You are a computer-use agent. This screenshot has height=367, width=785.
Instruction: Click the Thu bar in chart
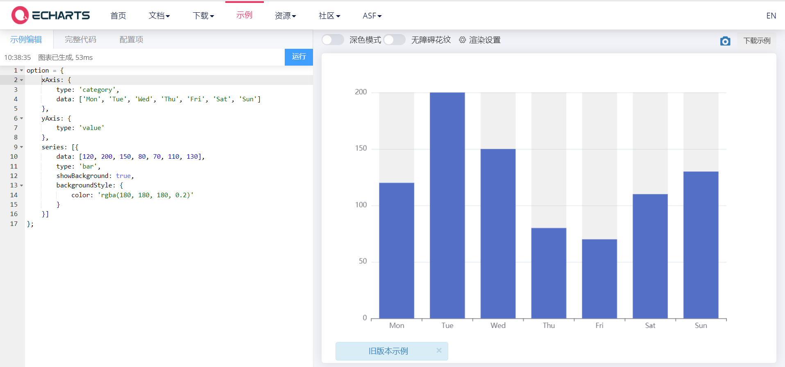[549, 273]
